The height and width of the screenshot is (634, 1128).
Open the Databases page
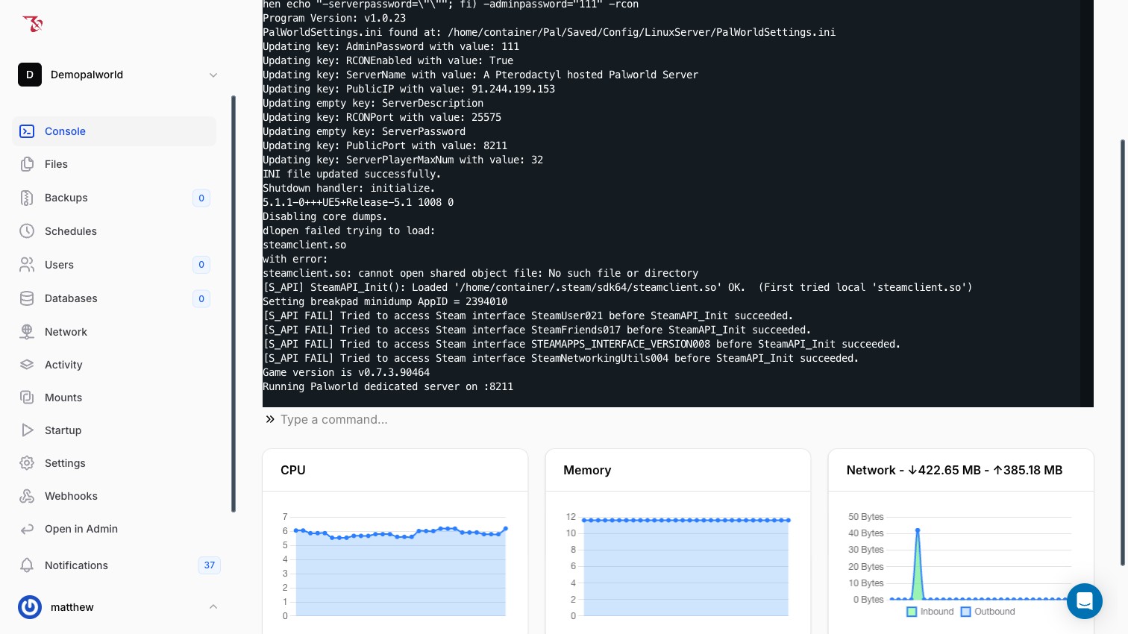point(114,298)
